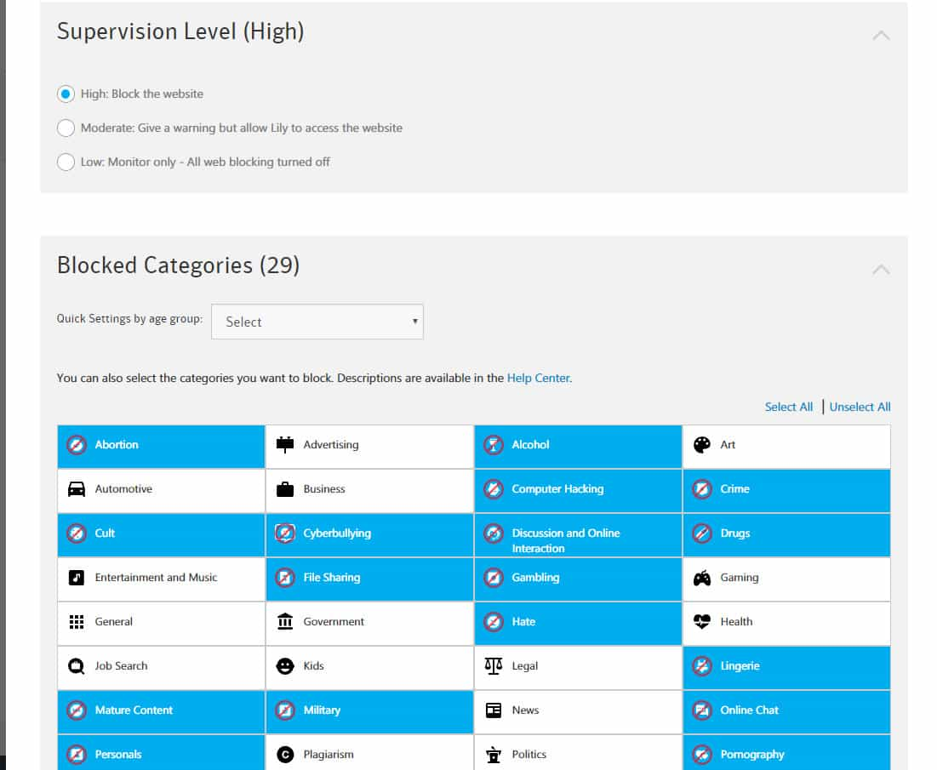Unblock the Gambling category tile
The image size is (937, 770).
point(578,578)
